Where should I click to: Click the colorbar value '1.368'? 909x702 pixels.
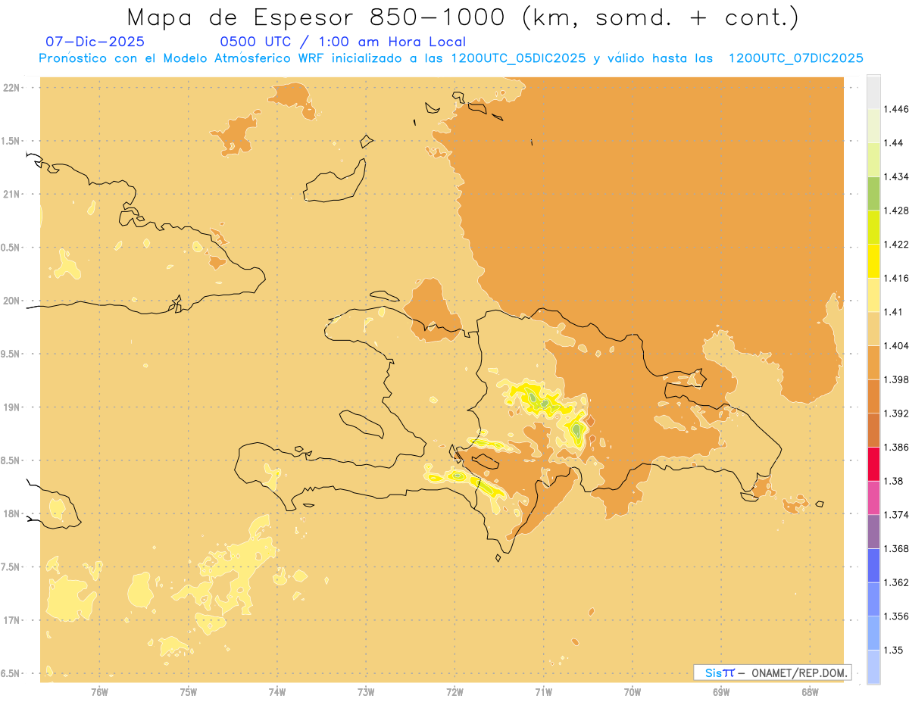(895, 548)
